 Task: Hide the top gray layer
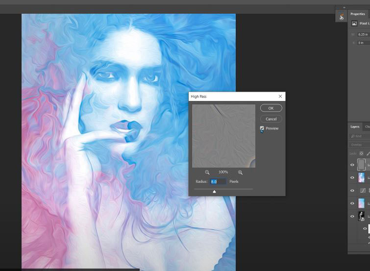pyautogui.click(x=352, y=165)
